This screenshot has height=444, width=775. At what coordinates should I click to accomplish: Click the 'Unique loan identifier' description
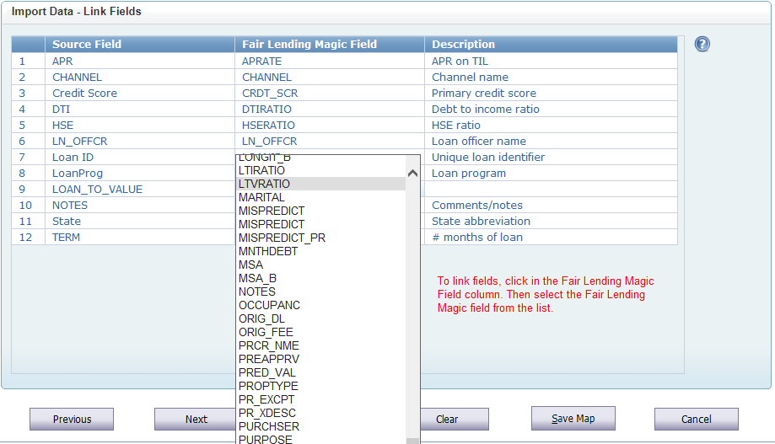click(x=551, y=157)
